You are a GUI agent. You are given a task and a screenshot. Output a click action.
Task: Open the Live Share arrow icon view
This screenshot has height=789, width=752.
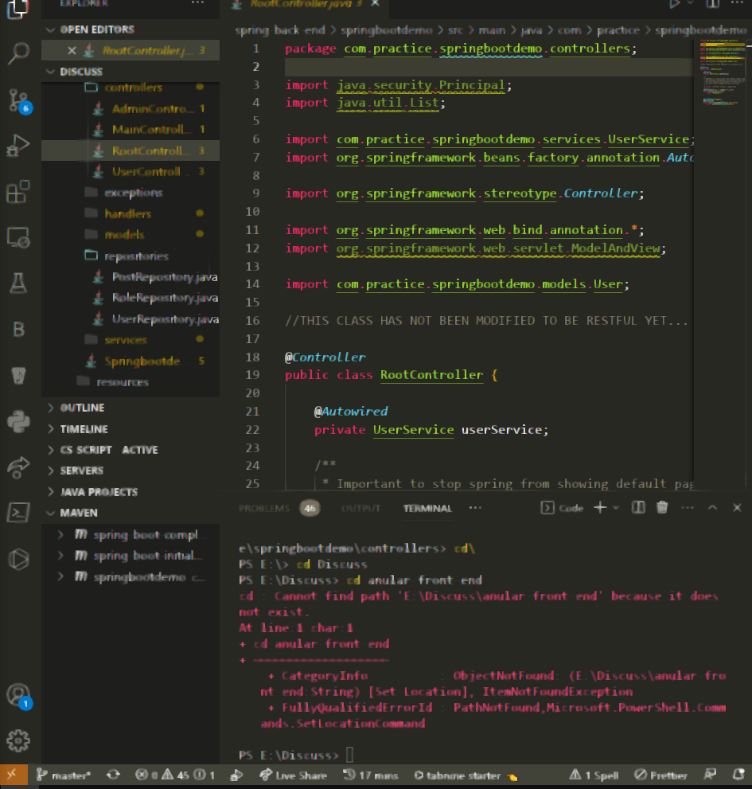coord(18,467)
